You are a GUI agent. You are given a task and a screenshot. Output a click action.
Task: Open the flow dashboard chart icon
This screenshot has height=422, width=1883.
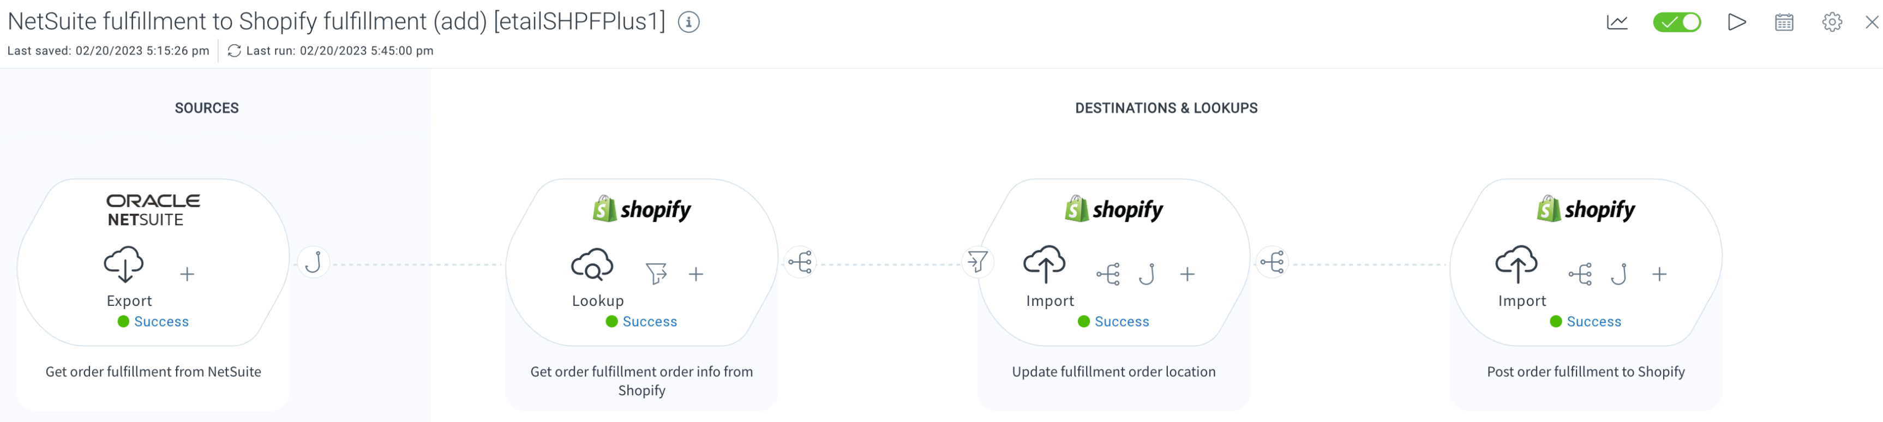[1617, 23]
